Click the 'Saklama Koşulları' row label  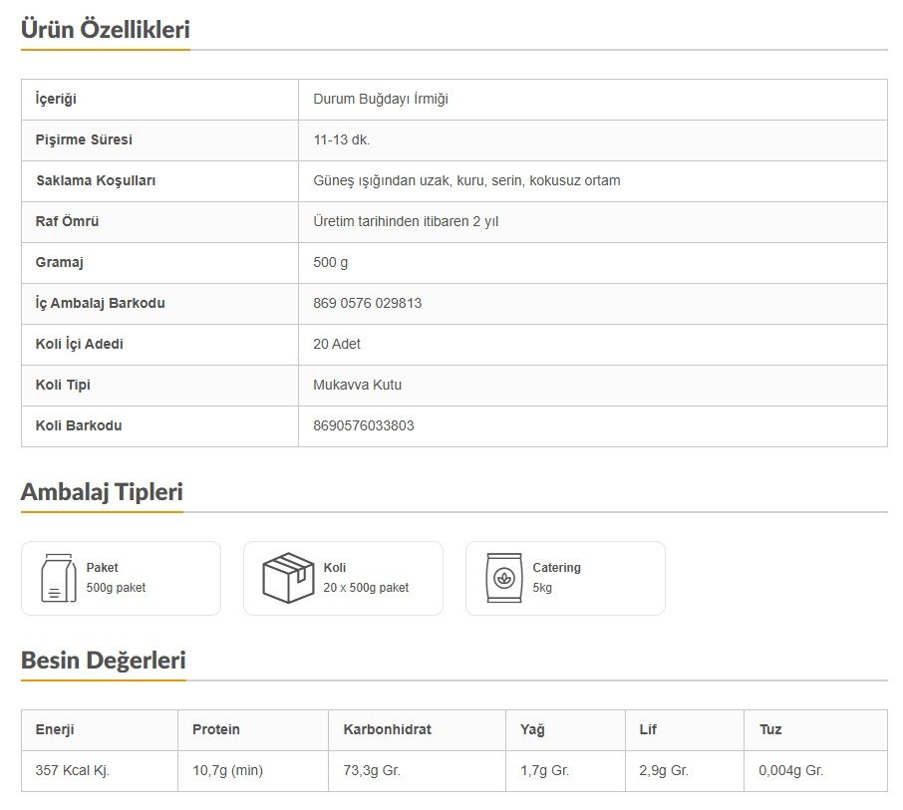96,180
